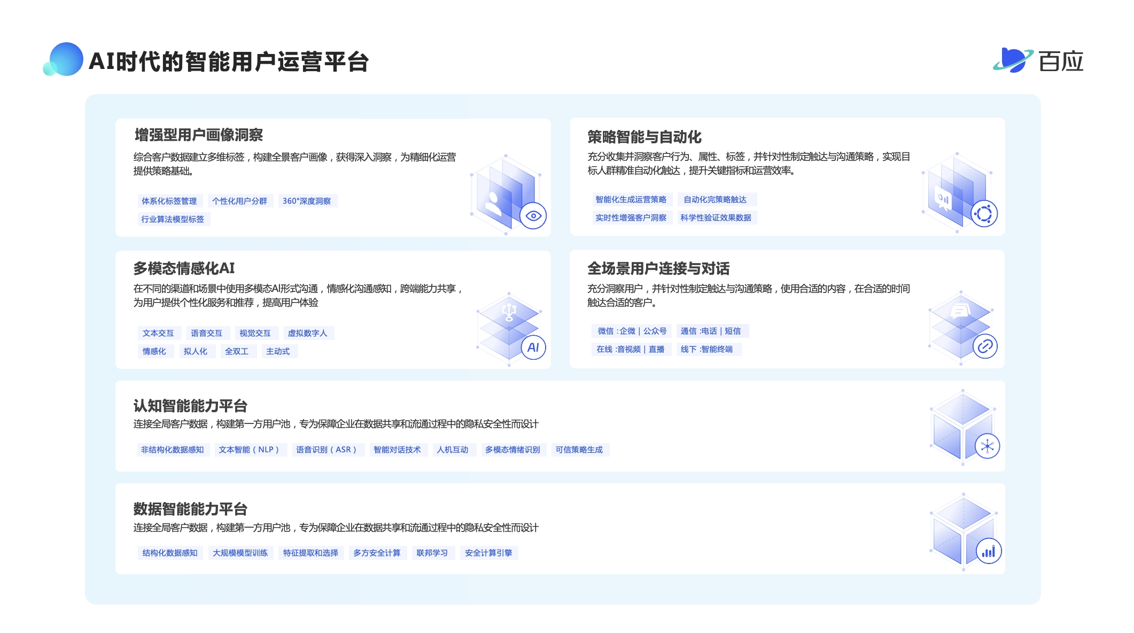Click the 增强型用户画像洞察 heading

coord(198,135)
